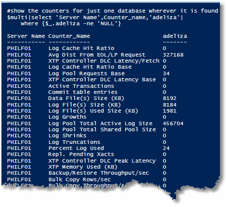Click the 'Active Transactions' counter text
The image size is (227, 207).
point(81,86)
